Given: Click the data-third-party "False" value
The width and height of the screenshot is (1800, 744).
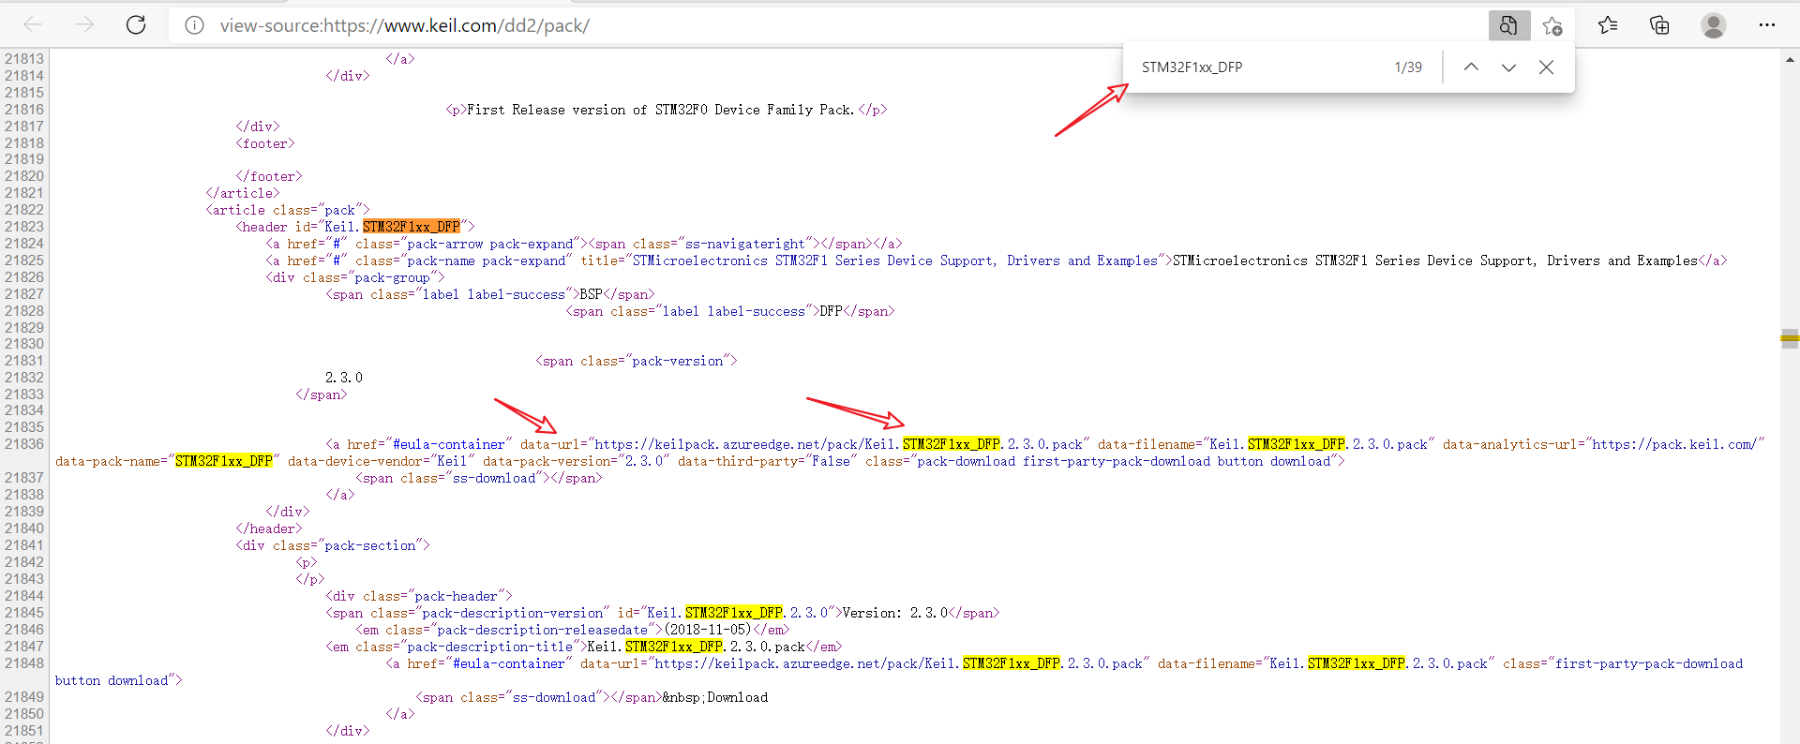Looking at the screenshot, I should pyautogui.click(x=832, y=461).
